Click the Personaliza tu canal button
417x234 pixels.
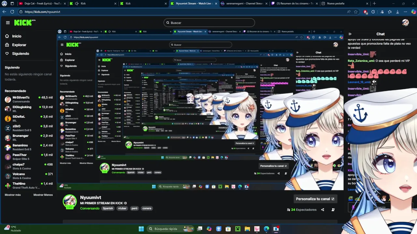pyautogui.click(x=315, y=199)
